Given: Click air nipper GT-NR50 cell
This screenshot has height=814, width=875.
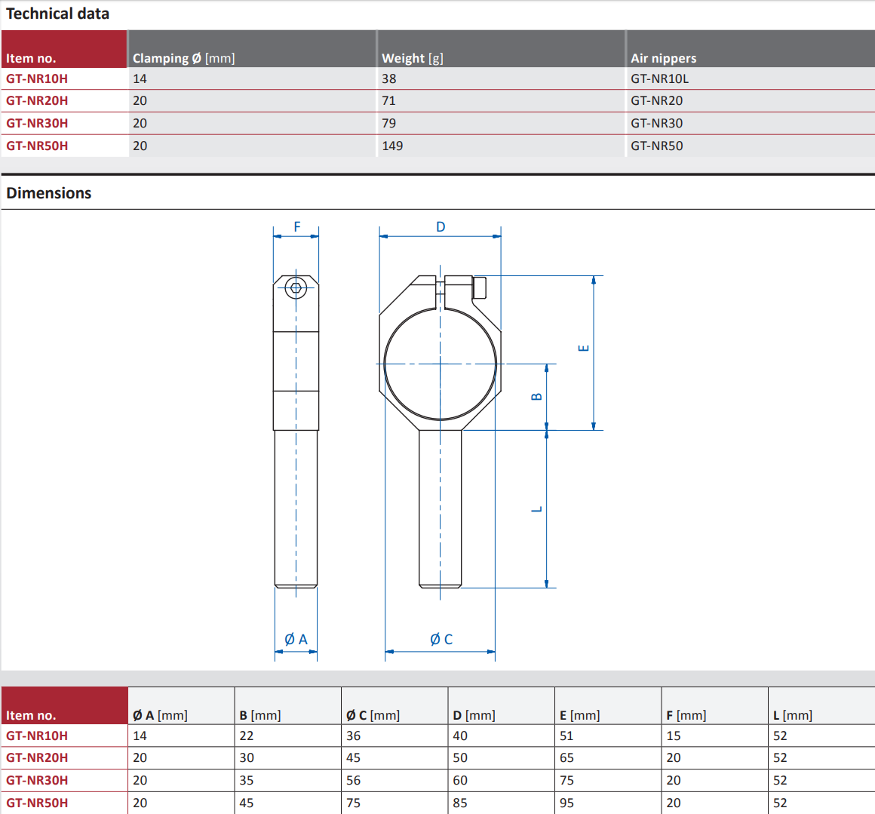Looking at the screenshot, I should (x=657, y=146).
